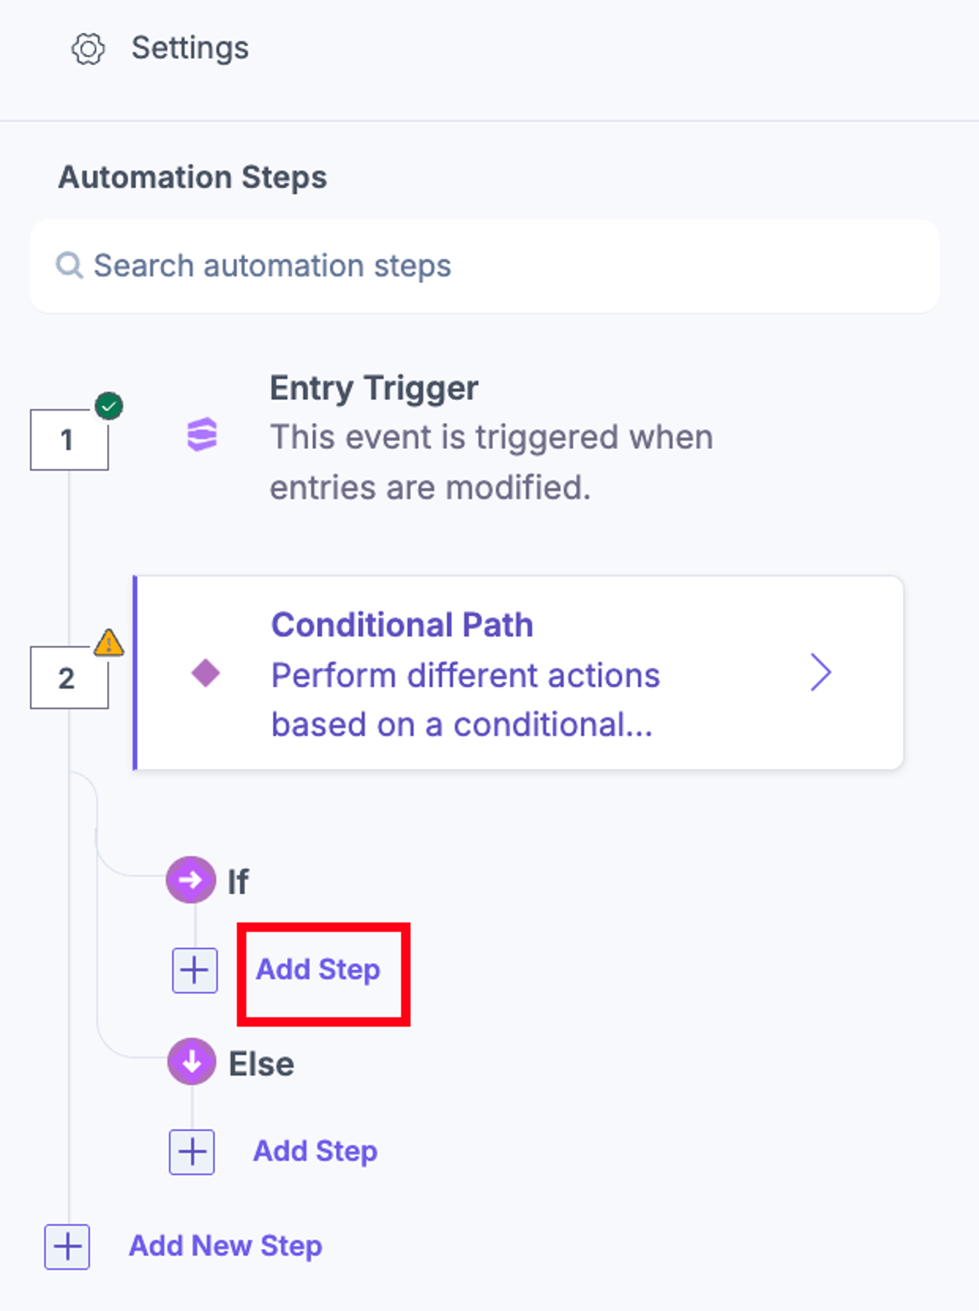Viewport: 979px width, 1311px height.
Task: Click the green checkmark status badge
Action: click(x=109, y=406)
